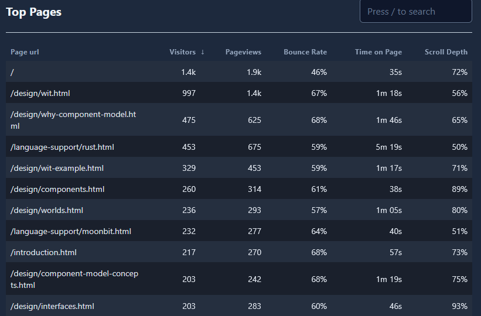Click the Page url column header
481x316 pixels.
[25, 52]
